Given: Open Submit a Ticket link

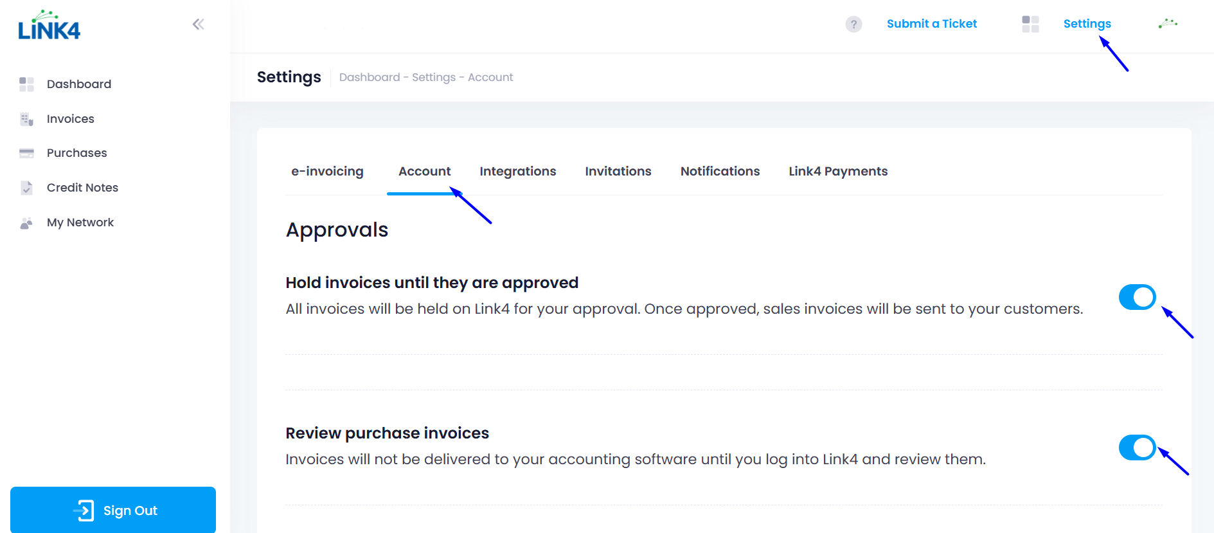Looking at the screenshot, I should pyautogui.click(x=931, y=24).
